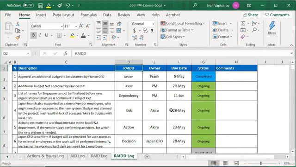Open the search magnifier in title bar
The width and height of the screenshot is (296, 167).
pos(195,5)
